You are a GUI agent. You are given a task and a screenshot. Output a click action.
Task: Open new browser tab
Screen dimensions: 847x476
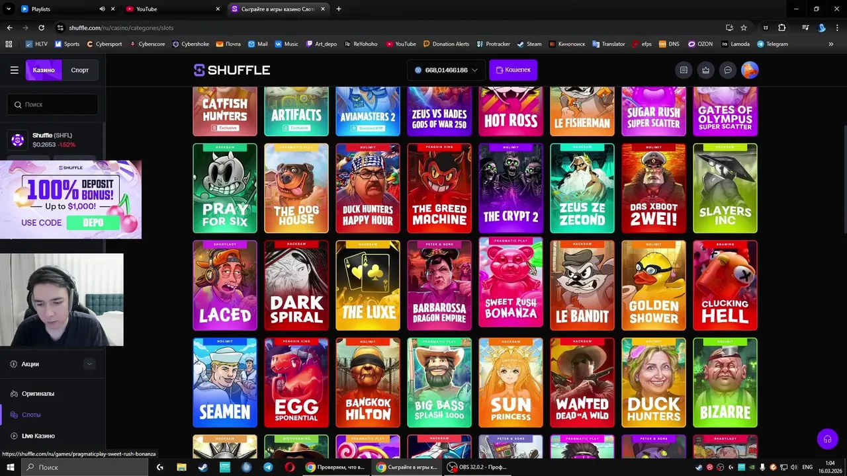click(339, 9)
